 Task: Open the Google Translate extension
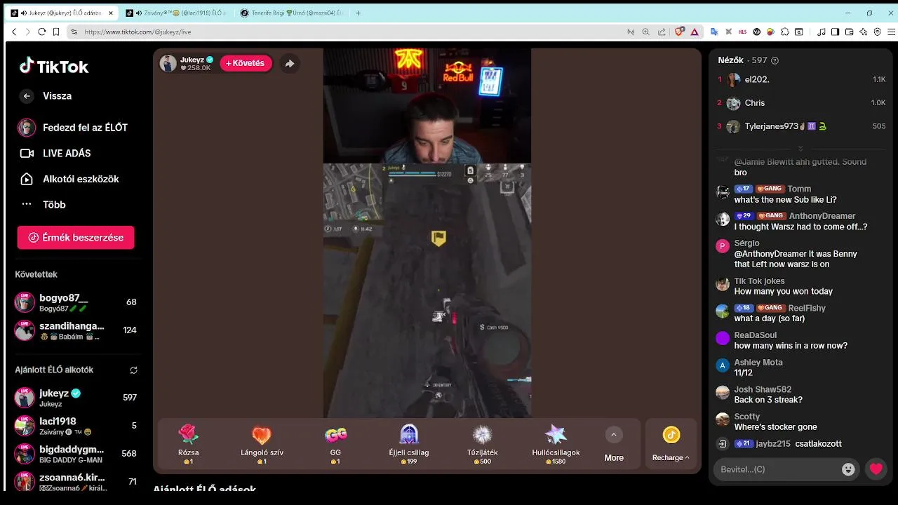pyautogui.click(x=714, y=32)
